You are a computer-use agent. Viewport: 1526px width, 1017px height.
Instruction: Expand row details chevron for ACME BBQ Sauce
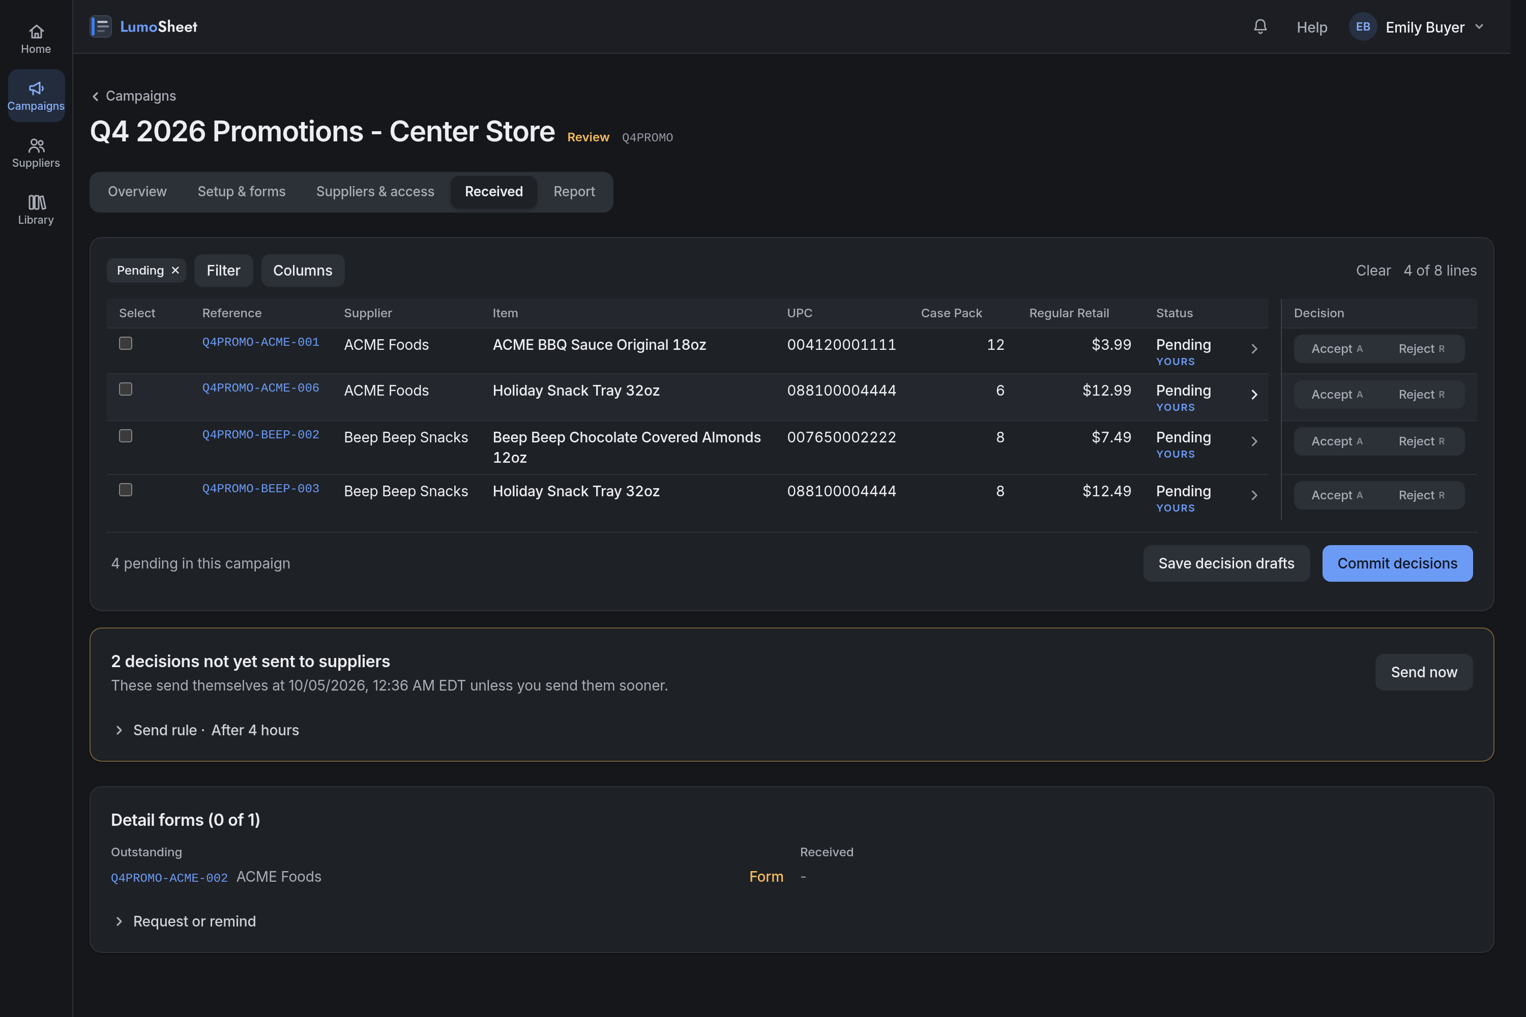[x=1254, y=349]
